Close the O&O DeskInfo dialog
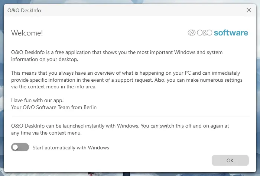260x176 pixels. (249, 10)
